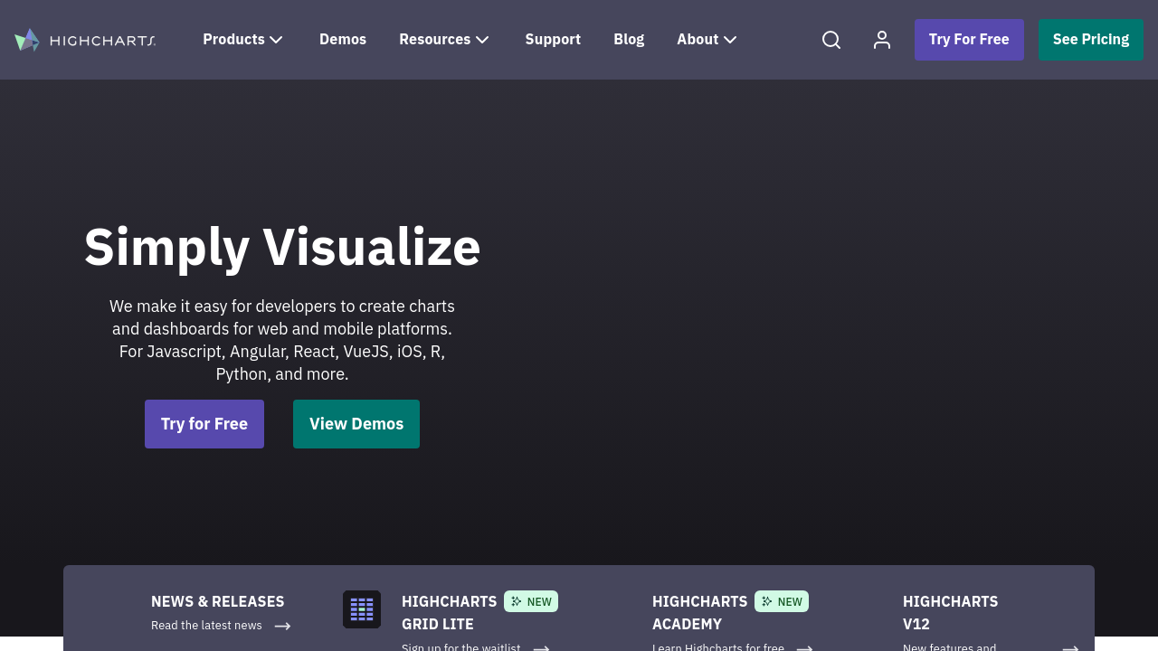Click the Highcharts Grid Lite grid icon

[362, 609]
